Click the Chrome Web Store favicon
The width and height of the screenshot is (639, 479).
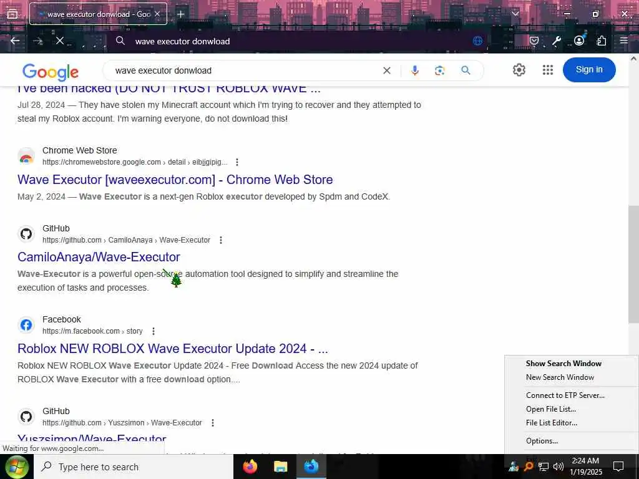click(26, 157)
